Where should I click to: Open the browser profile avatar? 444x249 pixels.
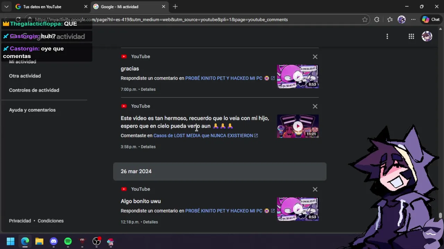[402, 20]
